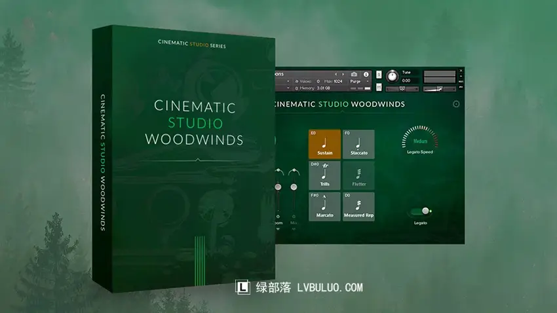
Task: Toggle the Mute M button
Action: [x=379, y=87]
